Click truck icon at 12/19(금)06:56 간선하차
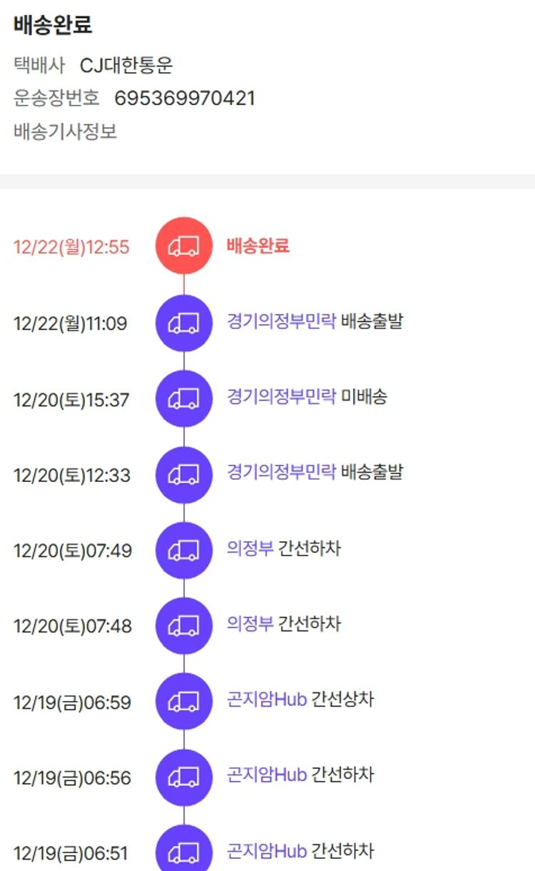 pos(183,777)
